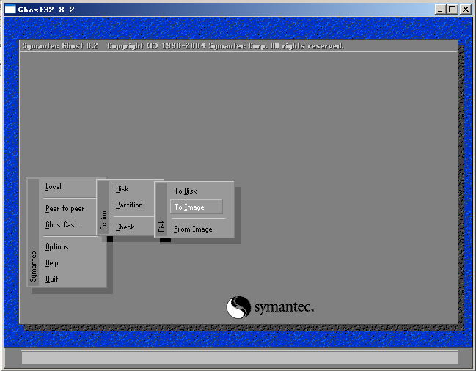Select Peer to peer option

point(65,209)
